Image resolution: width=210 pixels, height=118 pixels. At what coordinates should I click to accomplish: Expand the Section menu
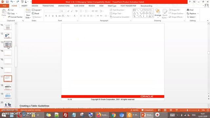pos(37,17)
